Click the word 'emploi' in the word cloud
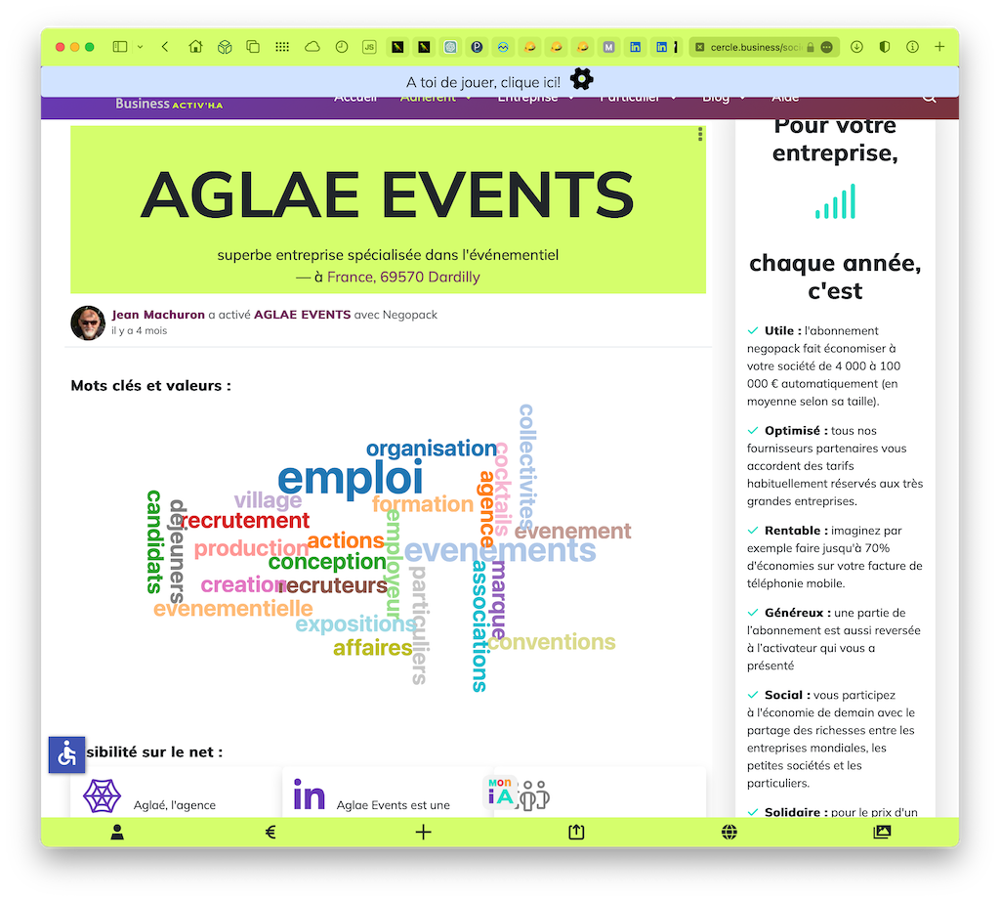This screenshot has width=1000, height=901. [x=351, y=478]
